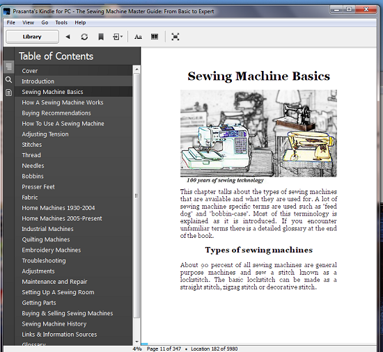
Task: Click the reading progress bar
Action: (258, 344)
